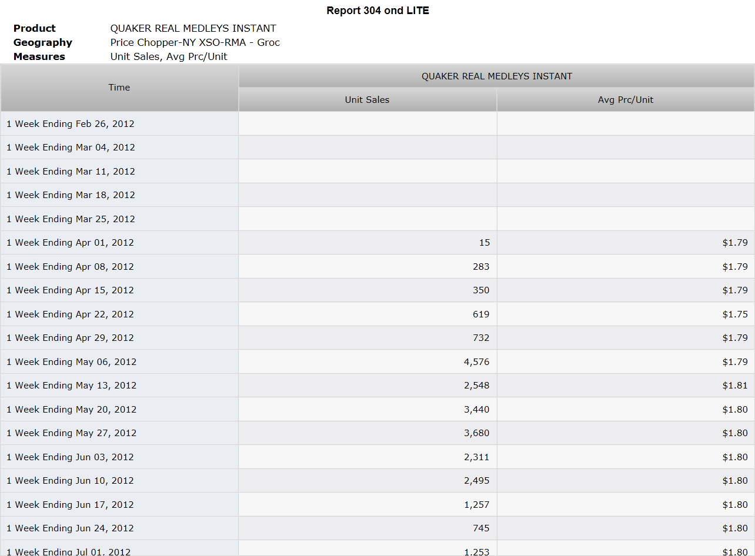The width and height of the screenshot is (755, 556).
Task: Click unit sales value 2,548
Action: click(477, 386)
